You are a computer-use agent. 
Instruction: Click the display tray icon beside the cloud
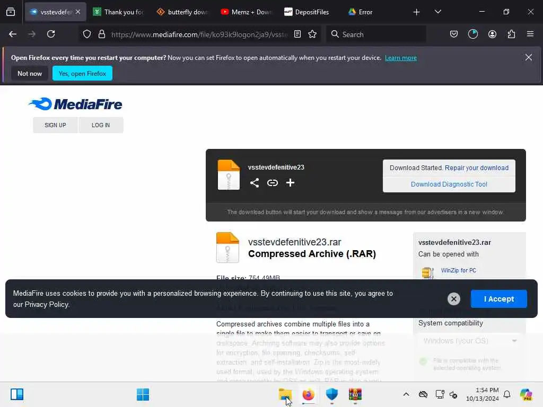coord(440,394)
